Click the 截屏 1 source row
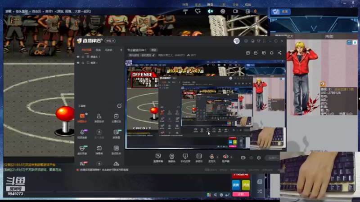The image size is (360, 202). [x=99, y=63]
